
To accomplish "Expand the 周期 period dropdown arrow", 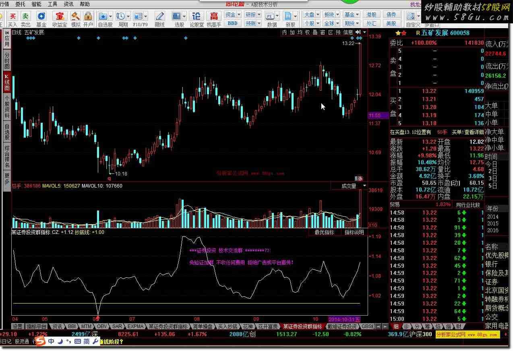I will (128, 16).
